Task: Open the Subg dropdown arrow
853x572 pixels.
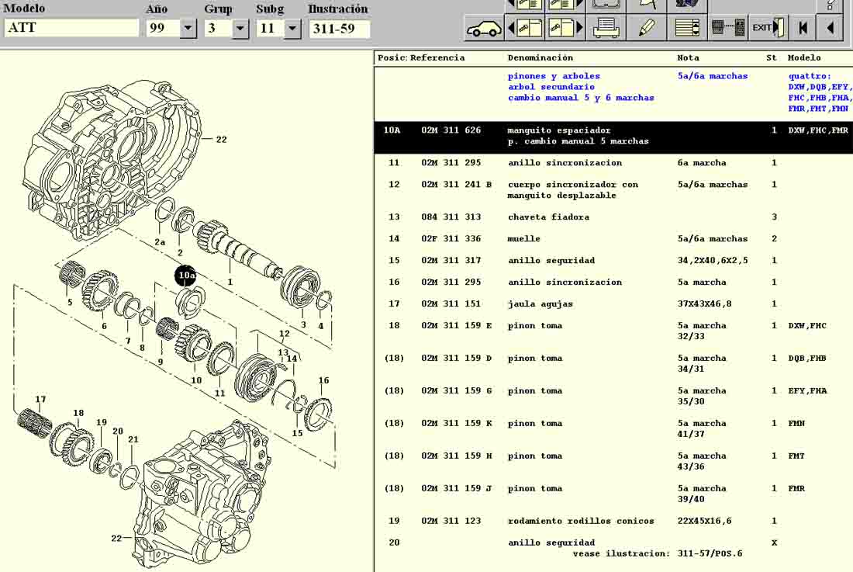Action: pos(292,29)
